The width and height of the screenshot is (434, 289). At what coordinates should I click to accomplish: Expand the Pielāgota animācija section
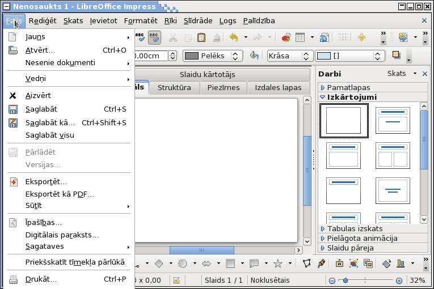[x=373, y=239]
